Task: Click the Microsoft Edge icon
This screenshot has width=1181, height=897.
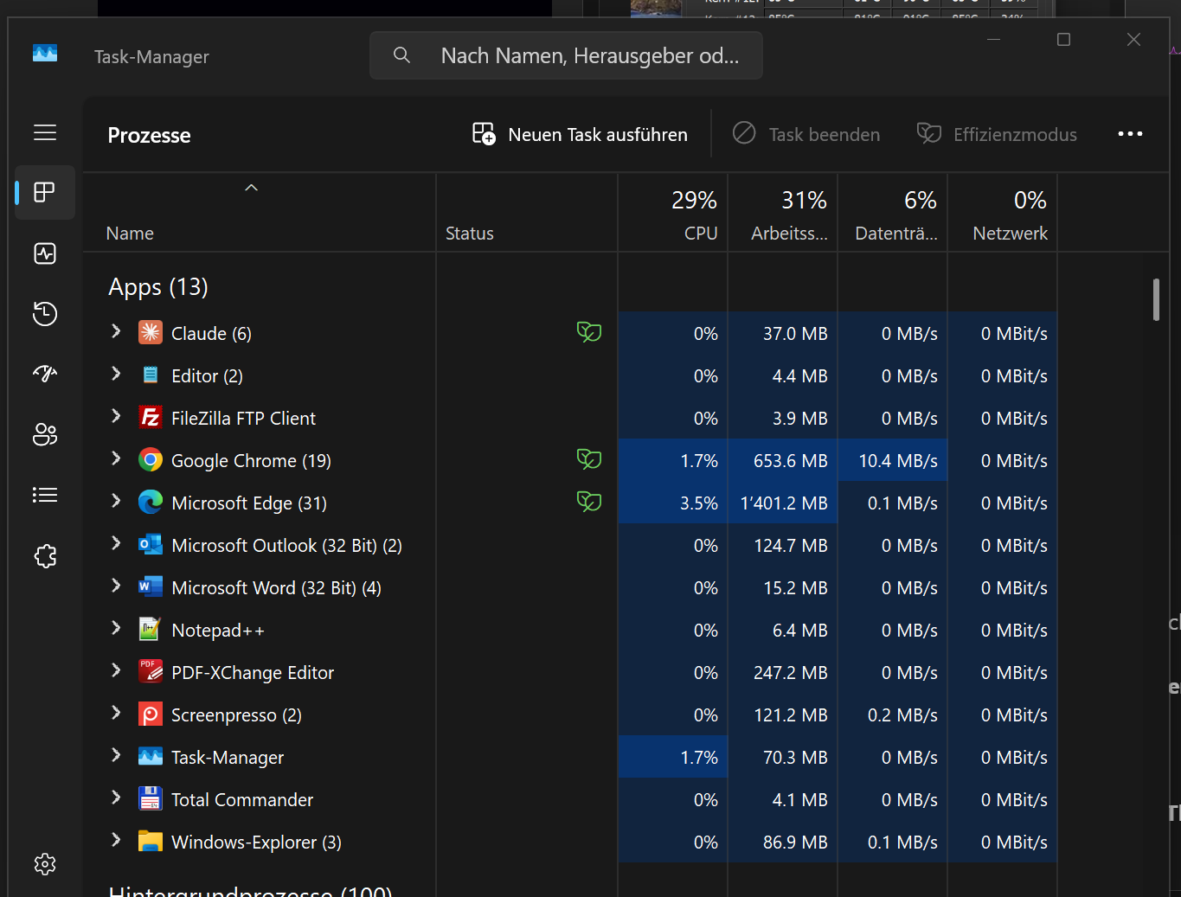Action: pos(151,502)
